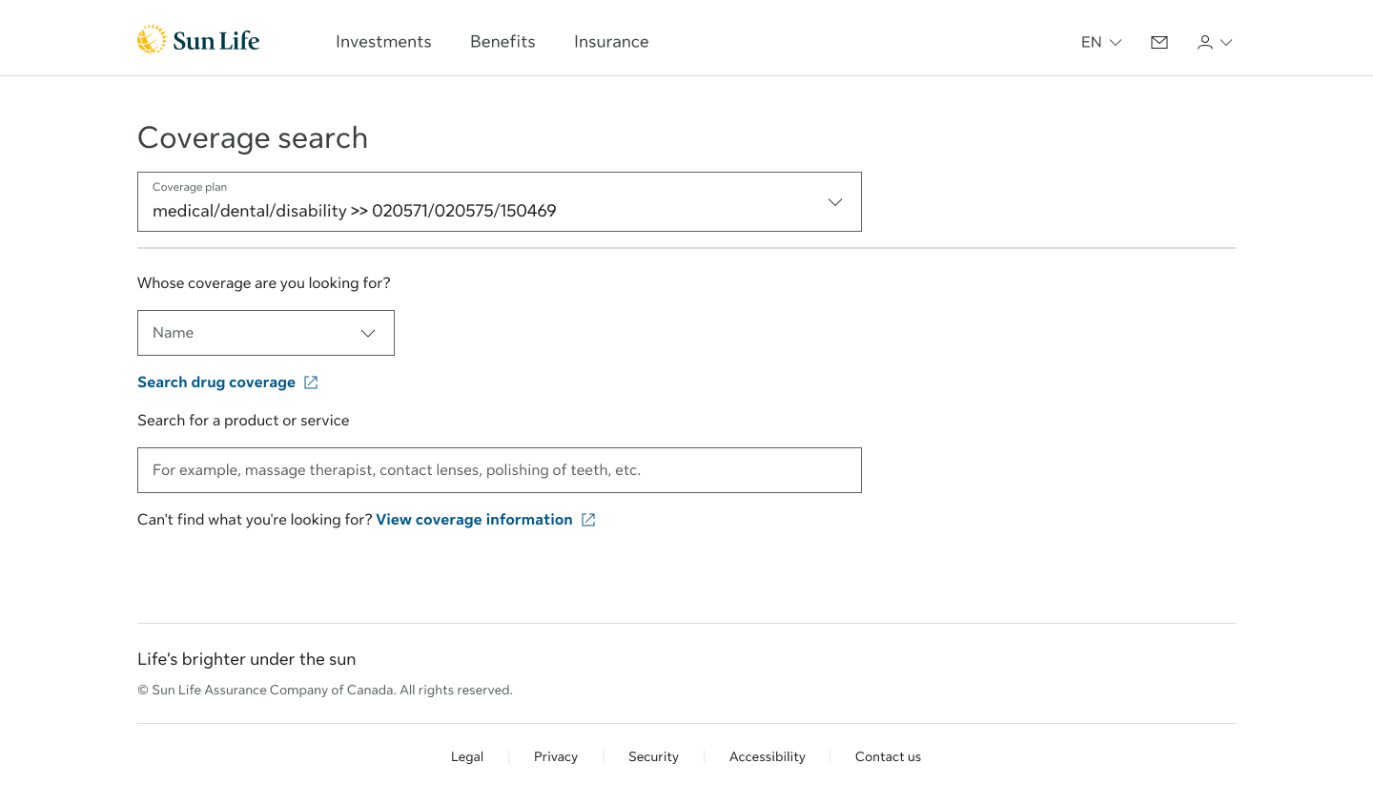Focus the product or service search field

[500, 470]
